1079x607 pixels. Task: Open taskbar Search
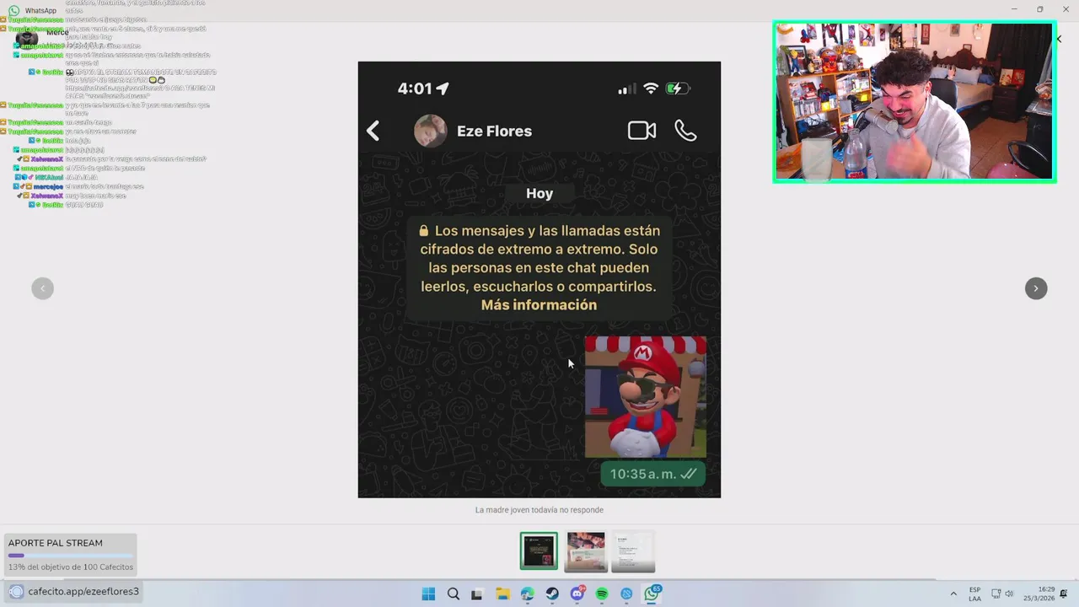(454, 594)
